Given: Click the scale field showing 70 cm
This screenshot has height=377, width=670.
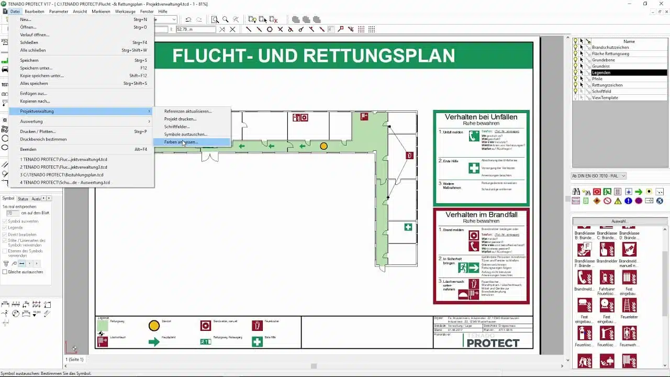Looking at the screenshot, I should [13, 213].
